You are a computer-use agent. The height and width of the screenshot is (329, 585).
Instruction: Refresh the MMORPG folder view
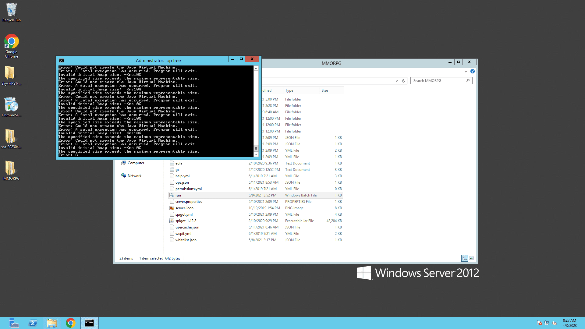tap(403, 81)
